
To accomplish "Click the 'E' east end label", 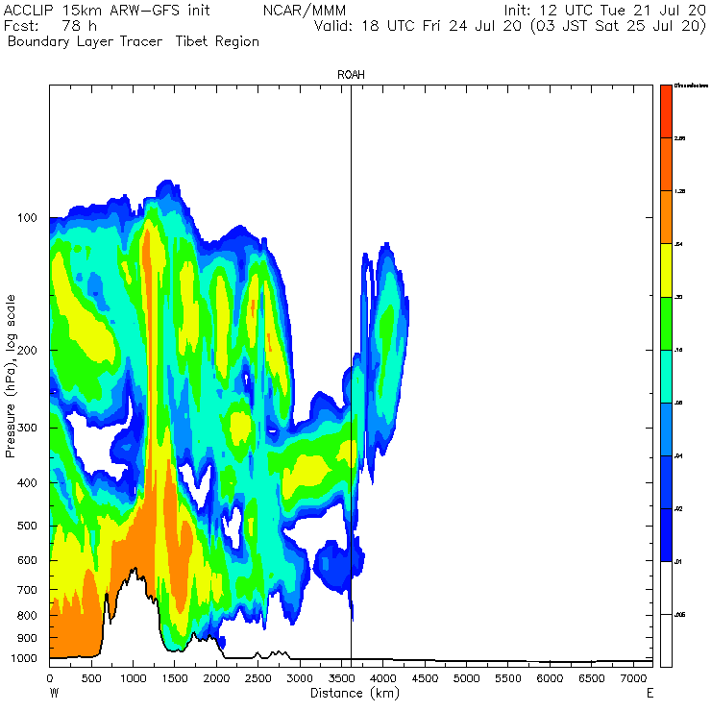I will (x=650, y=693).
